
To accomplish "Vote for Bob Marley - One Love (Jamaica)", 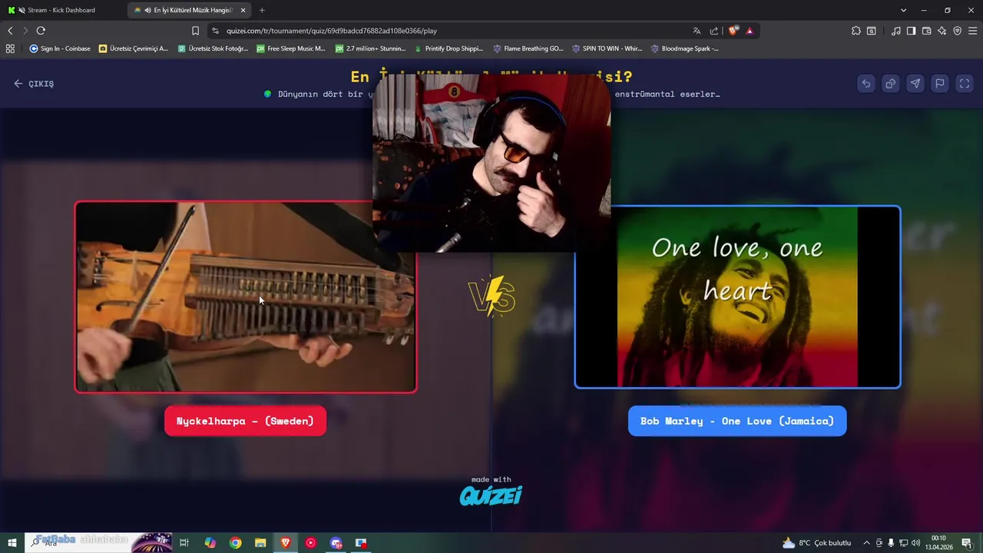I will [x=737, y=421].
